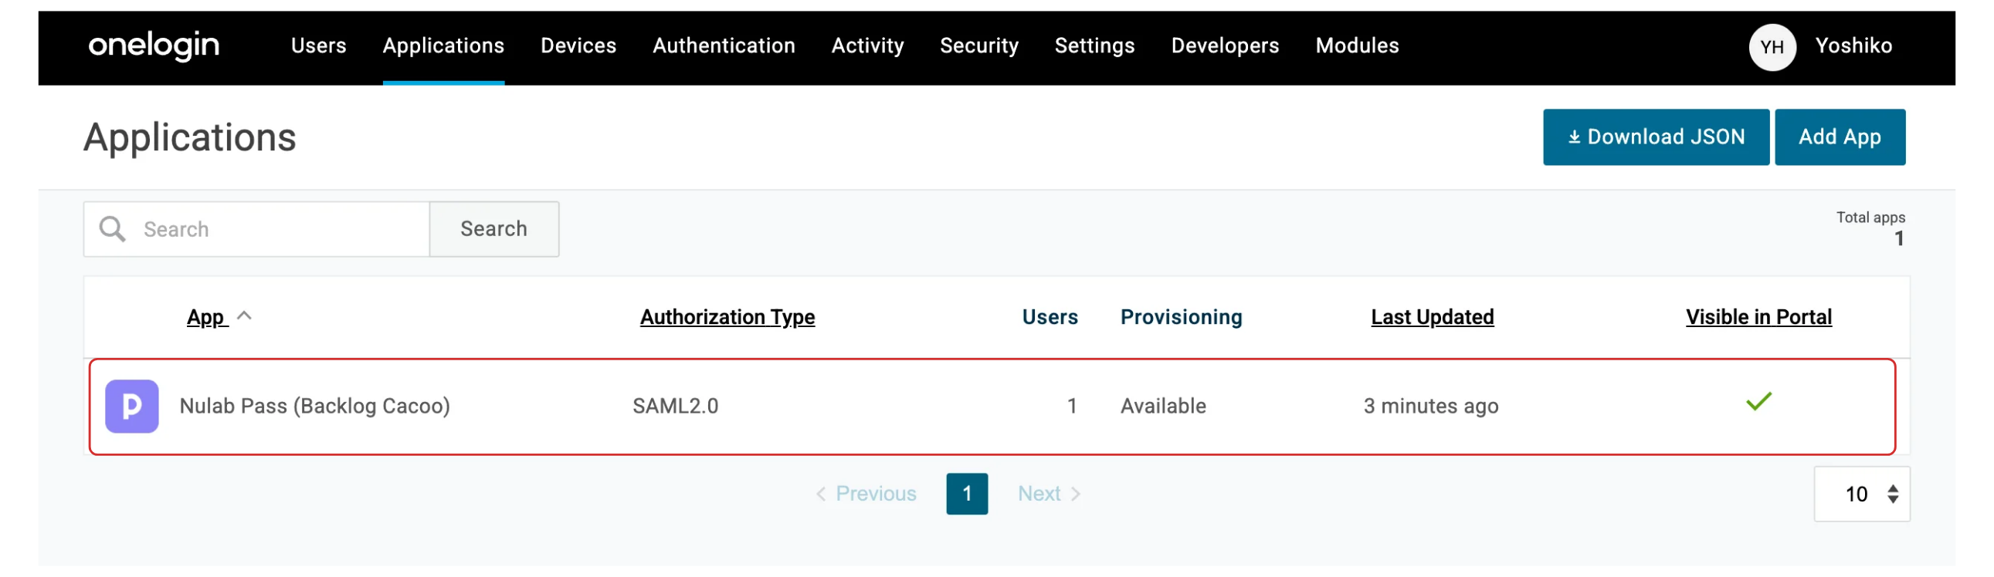
Task: Select page 1 in pagination
Action: [967, 494]
